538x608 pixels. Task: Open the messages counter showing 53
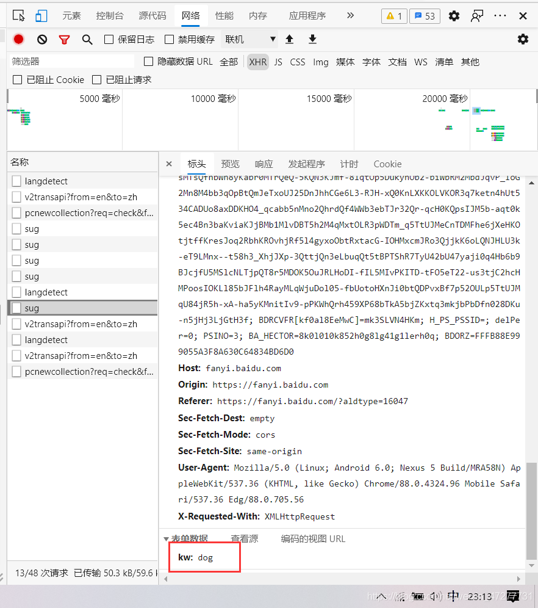click(x=425, y=16)
